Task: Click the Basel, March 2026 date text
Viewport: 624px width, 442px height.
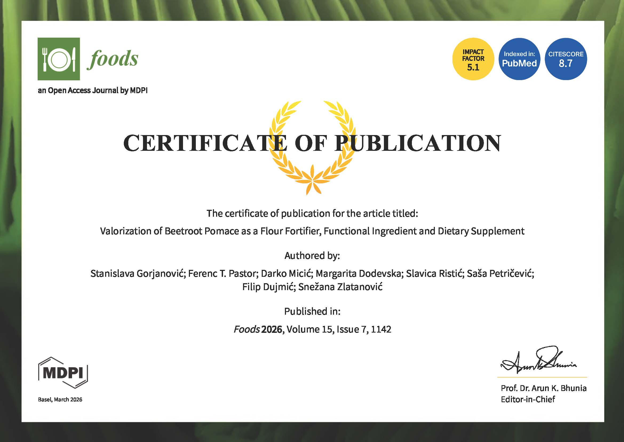Action: click(x=60, y=400)
